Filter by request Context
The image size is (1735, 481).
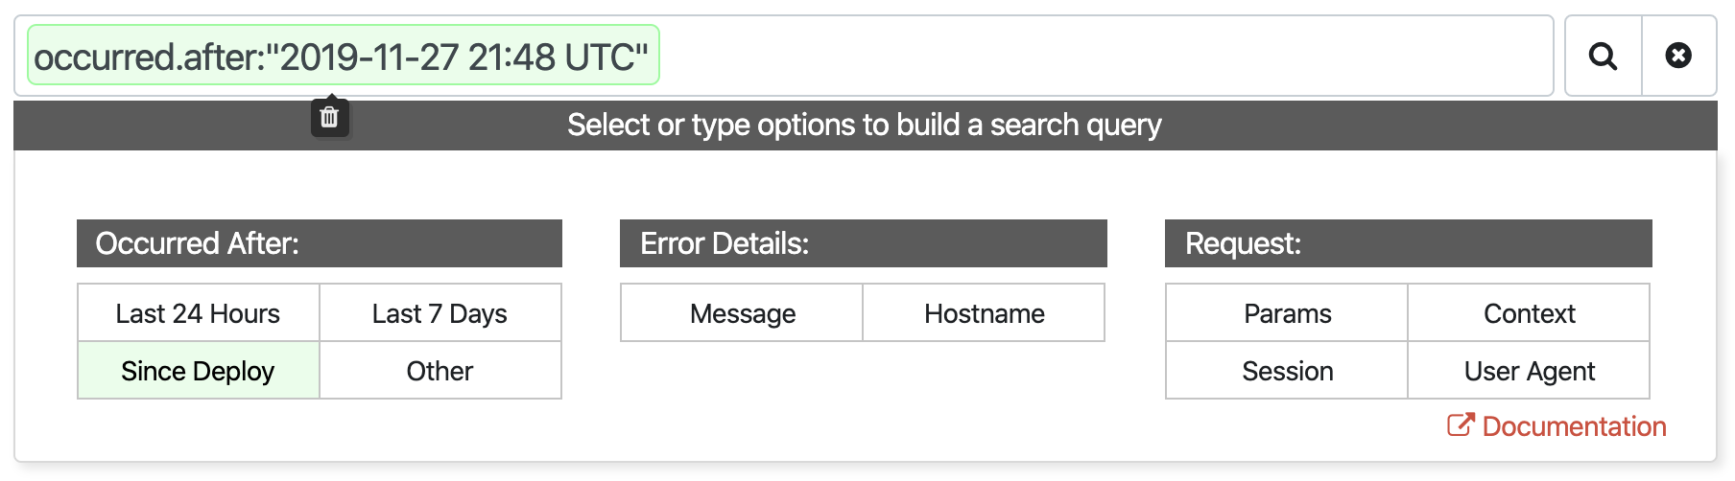[1529, 313]
